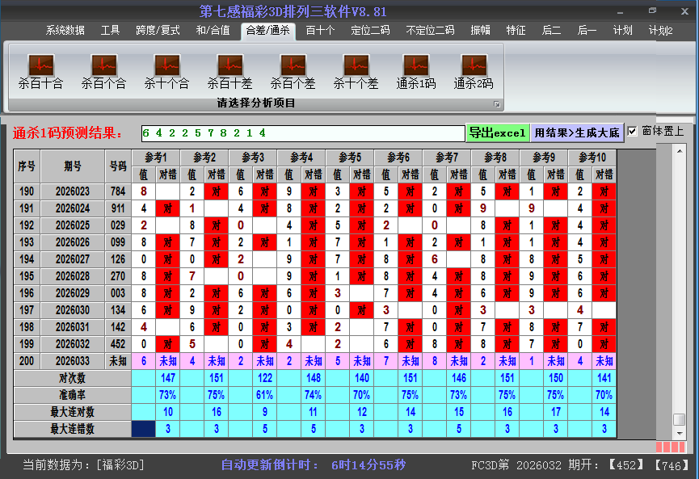Run the 通杀1码 analysis icon

[x=416, y=71]
